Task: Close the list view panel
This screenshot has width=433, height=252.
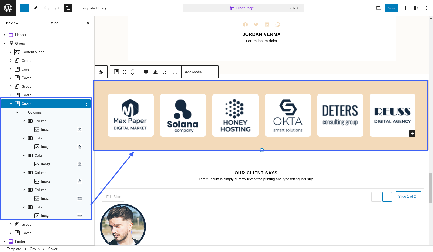Action: [88, 23]
